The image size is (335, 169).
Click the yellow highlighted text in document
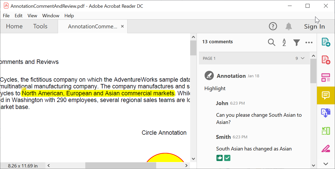(98, 93)
